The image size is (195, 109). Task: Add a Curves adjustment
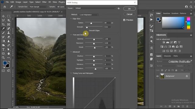[171, 42]
